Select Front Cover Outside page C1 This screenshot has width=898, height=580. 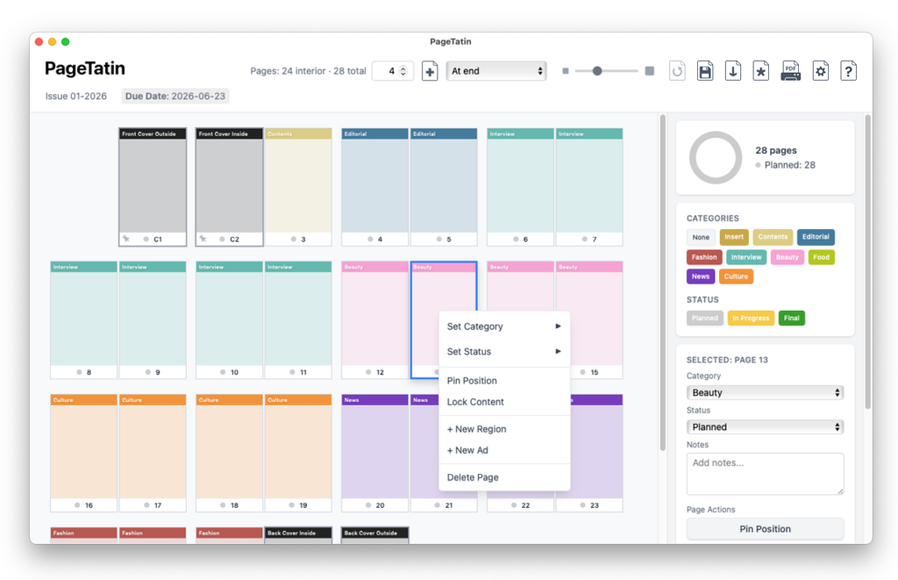pyautogui.click(x=153, y=188)
